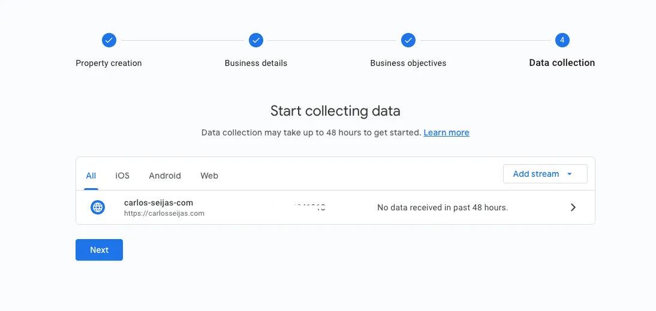Click the https://carlosseijas.com stream URL
Screen dimensions: 656x311
tap(164, 213)
